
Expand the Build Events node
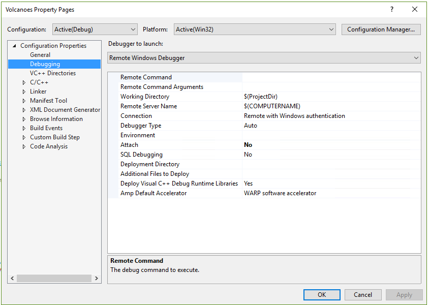click(x=23, y=128)
